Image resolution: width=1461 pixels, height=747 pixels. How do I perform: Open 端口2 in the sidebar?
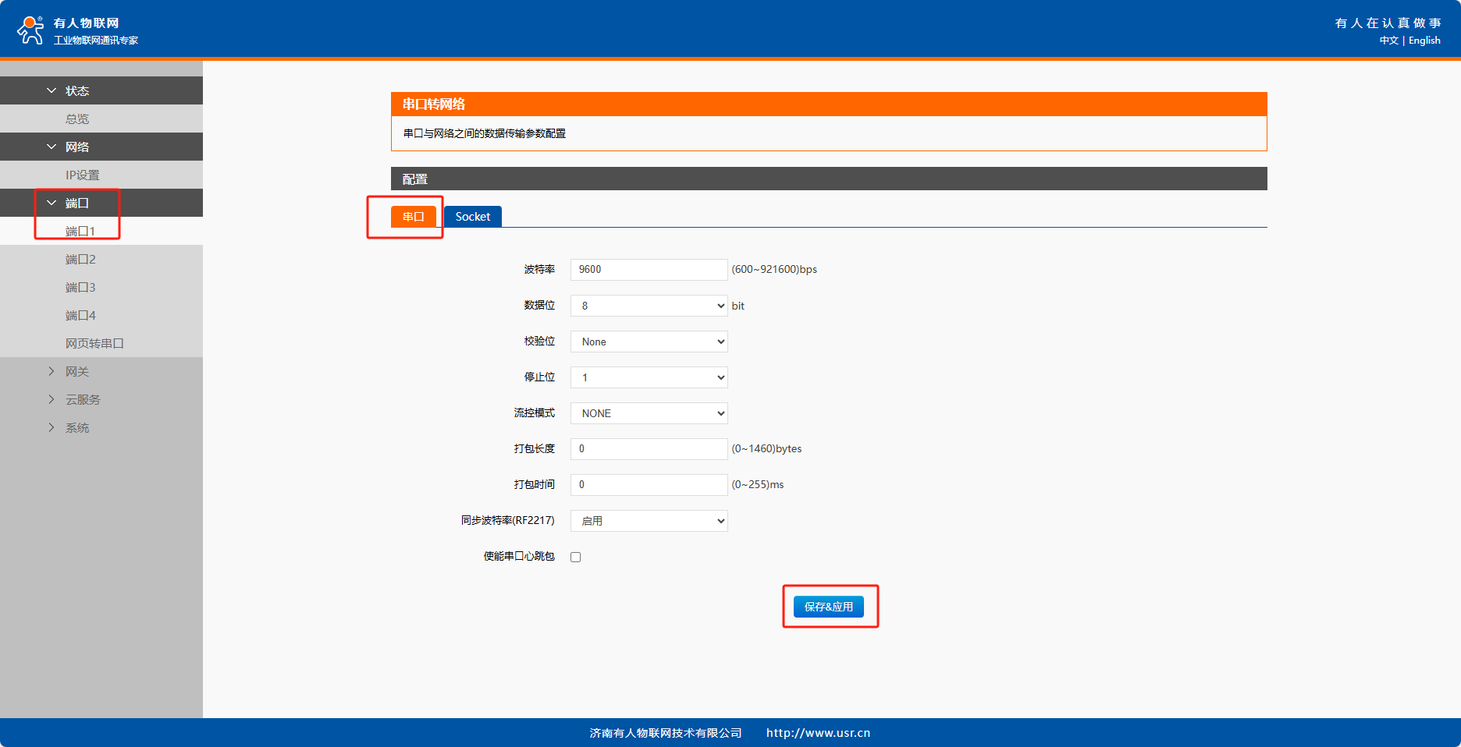click(80, 260)
